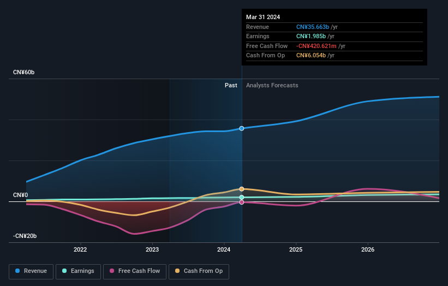
Task: Toggle the Free Cash Flow legend button
Action: point(135,271)
